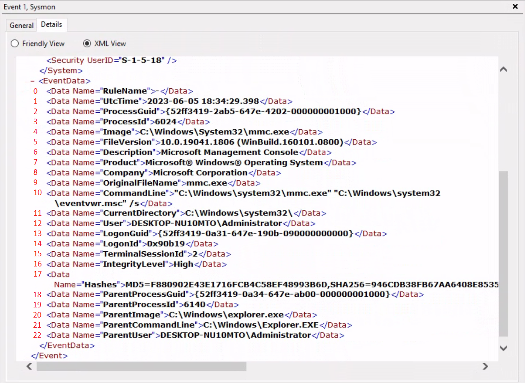Close the Event 1 Sysmon window
The image size is (525, 383).
(515, 6)
